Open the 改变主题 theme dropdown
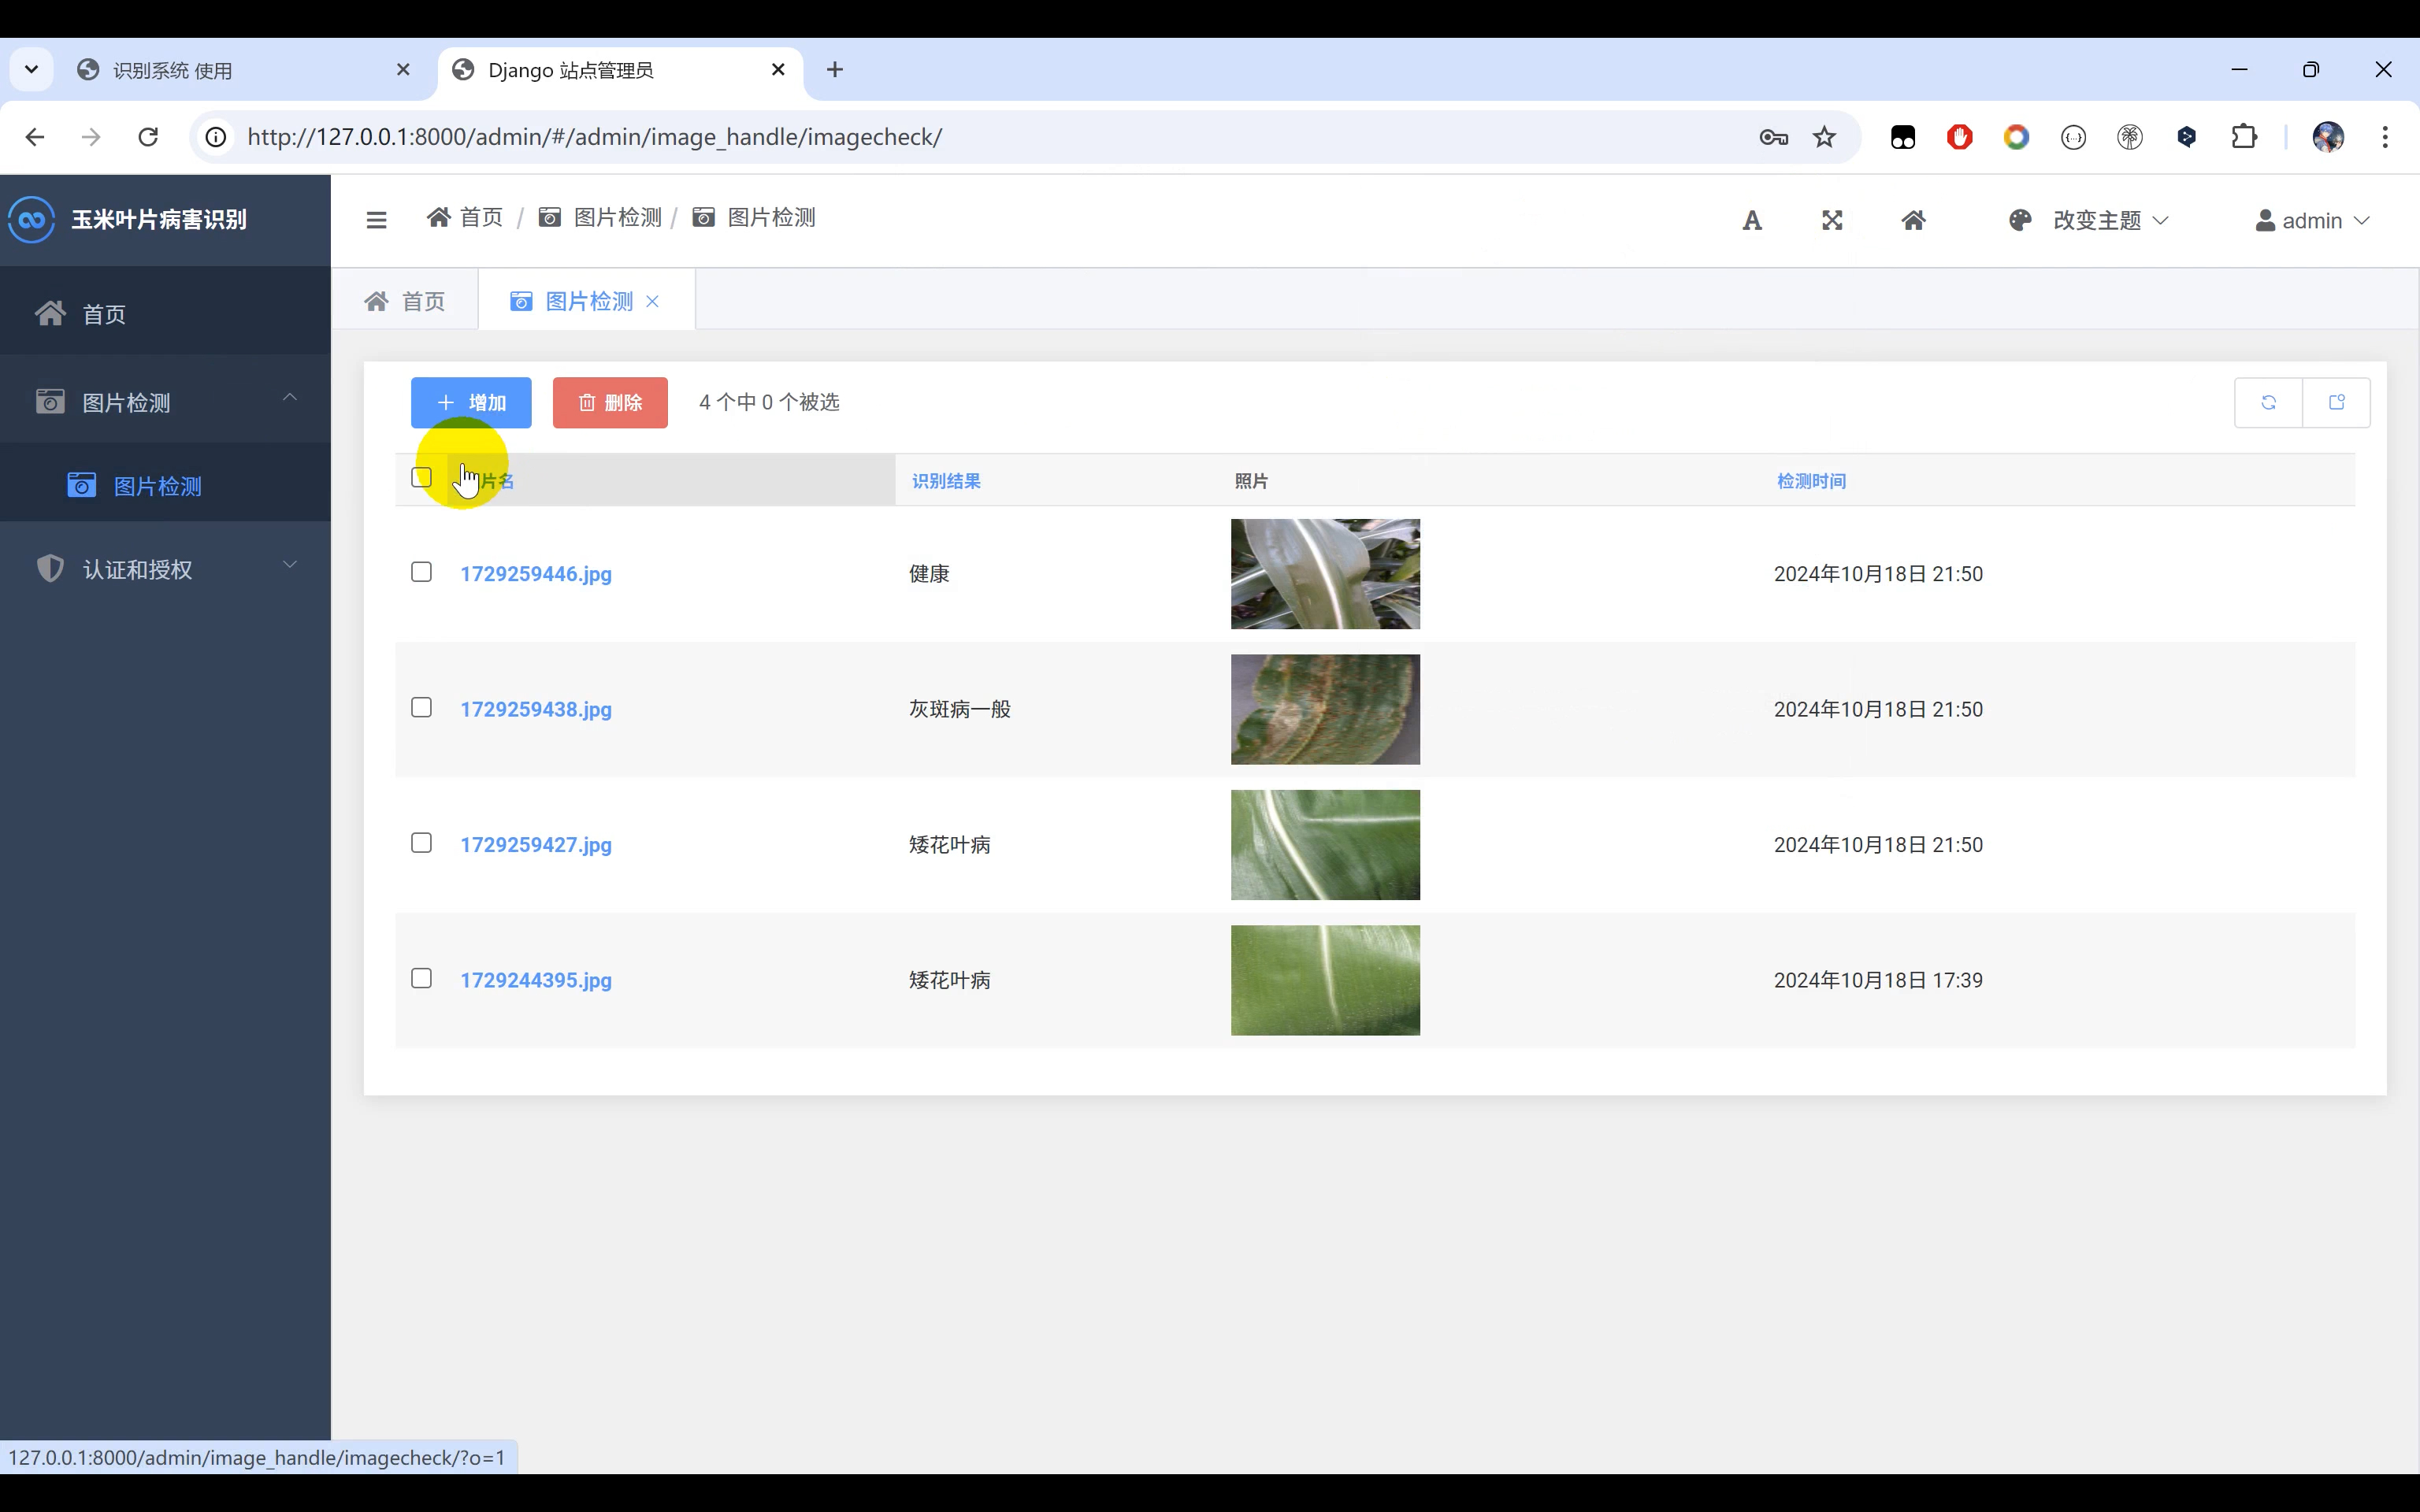Screen dimensions: 2420x1512 (x=2088, y=220)
